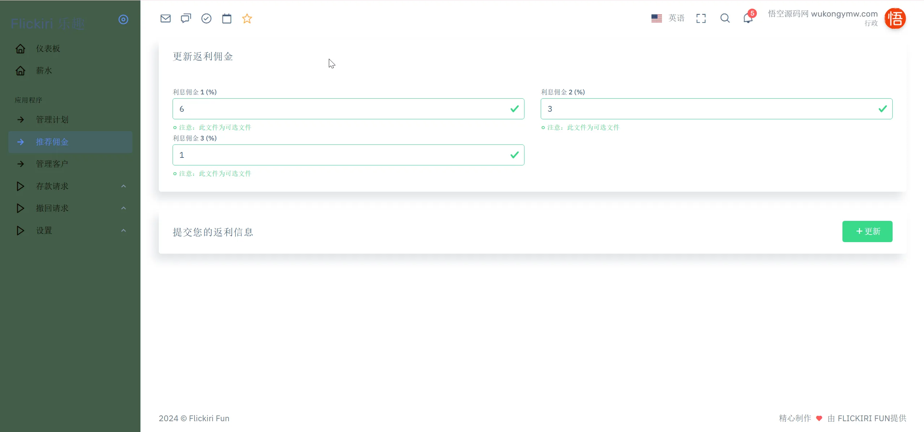The width and height of the screenshot is (924, 432).
Task: Enter fullscreen mode with the brackets icon
Action: (x=701, y=18)
